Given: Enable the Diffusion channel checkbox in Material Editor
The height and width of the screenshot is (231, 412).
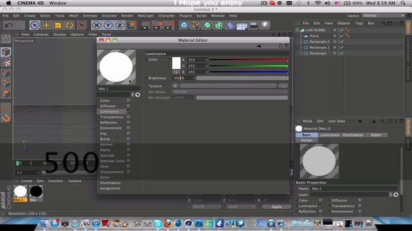Looking at the screenshot, I should click(x=128, y=106).
